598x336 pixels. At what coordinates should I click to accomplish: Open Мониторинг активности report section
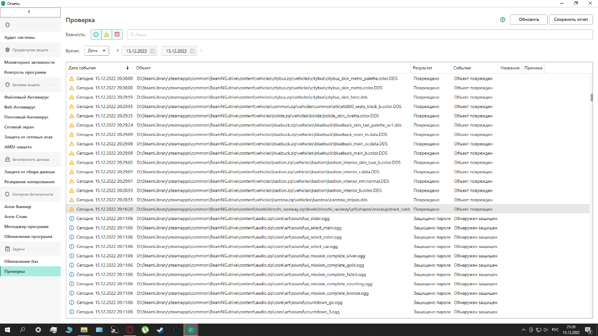click(30, 62)
